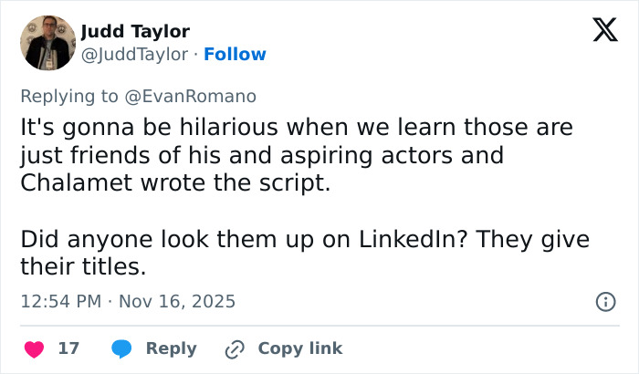
Task: Click the Judd Taylor display name
Action: [x=135, y=32]
